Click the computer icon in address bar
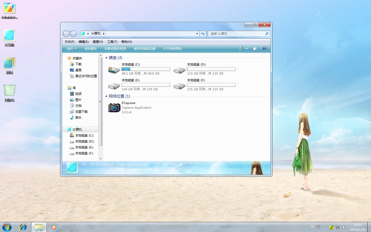The image size is (371, 232). pos(83,34)
